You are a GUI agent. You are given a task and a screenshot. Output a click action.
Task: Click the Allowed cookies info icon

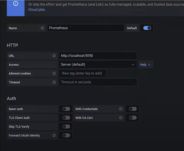[54, 73]
